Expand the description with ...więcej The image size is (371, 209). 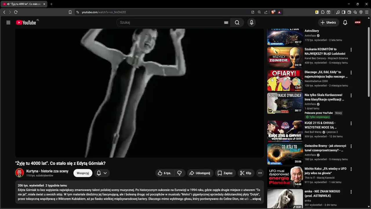coord(256,199)
